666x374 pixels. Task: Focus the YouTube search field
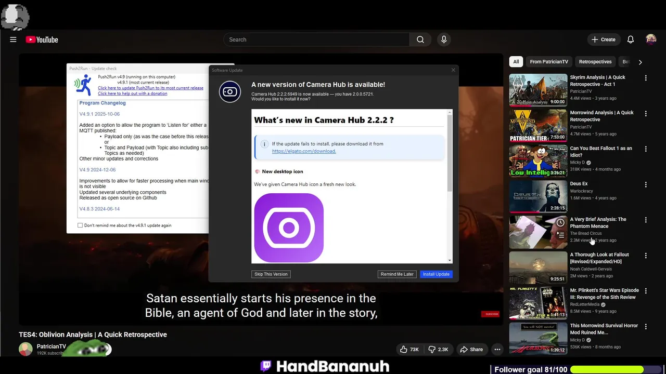coord(316,39)
